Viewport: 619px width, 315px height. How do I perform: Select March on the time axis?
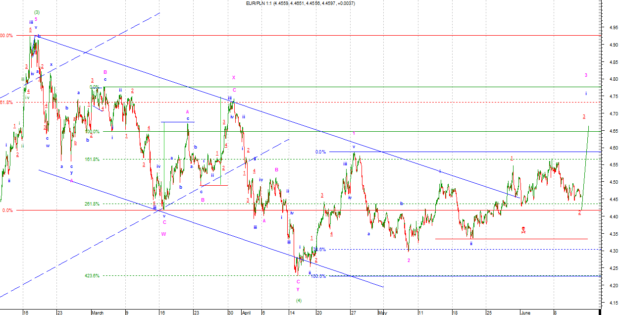(x=97, y=313)
